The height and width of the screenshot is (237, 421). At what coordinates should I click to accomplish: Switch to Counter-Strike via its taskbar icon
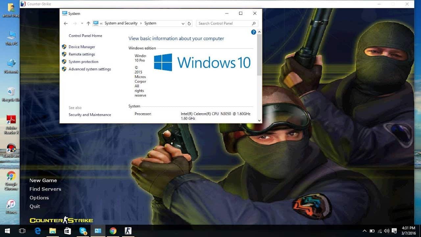coord(128,231)
